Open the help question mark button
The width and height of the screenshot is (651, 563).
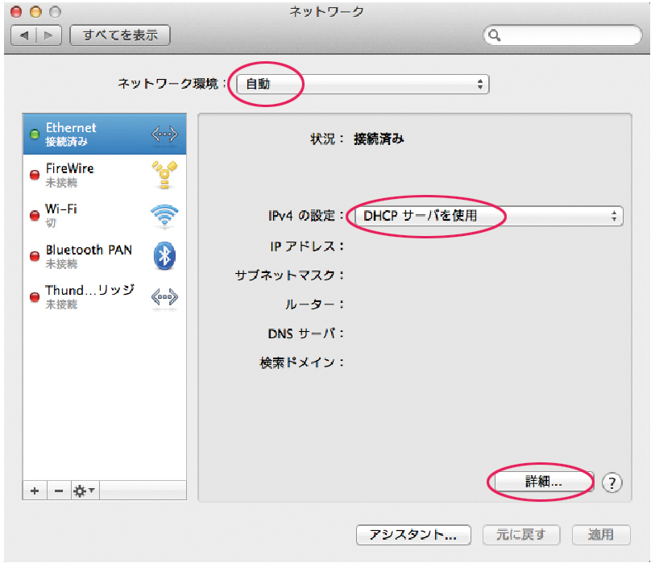tap(612, 483)
